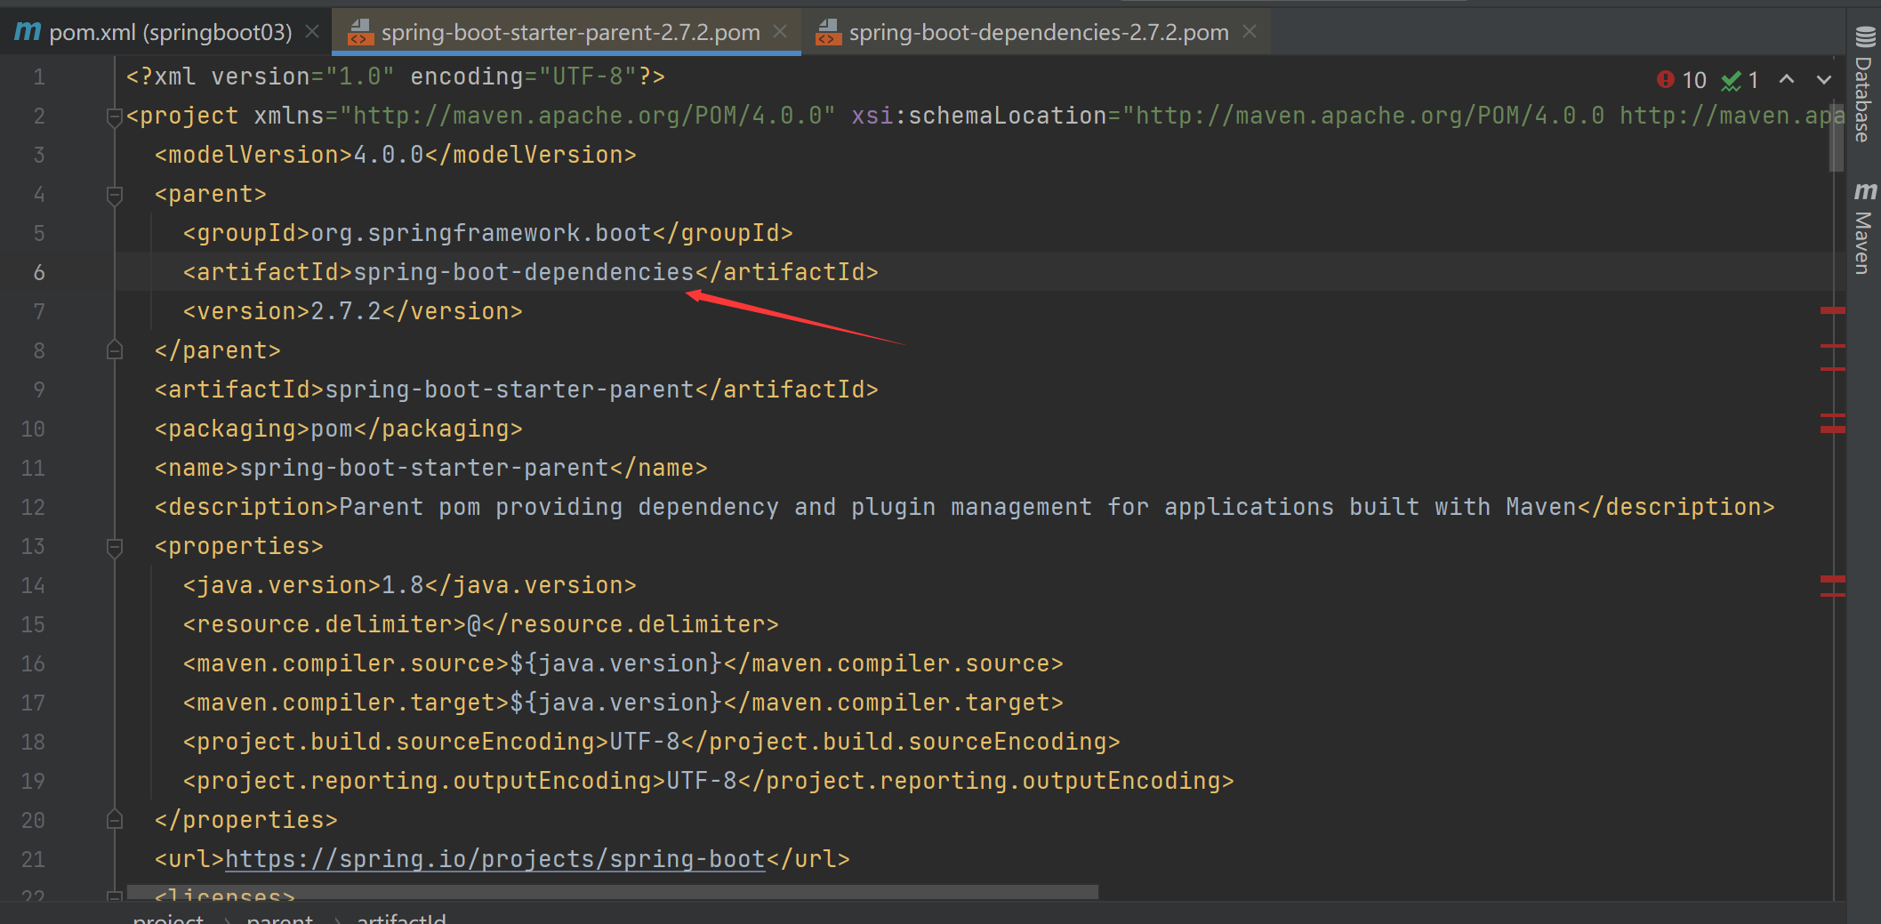Click resource.delimiter @ value

tap(474, 624)
